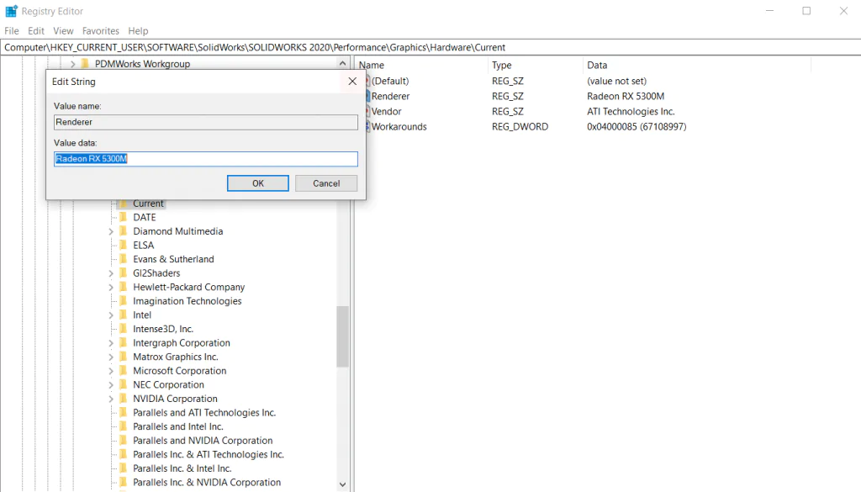Click the DATE folder icon
This screenshot has width=861, height=492.
(x=123, y=218)
